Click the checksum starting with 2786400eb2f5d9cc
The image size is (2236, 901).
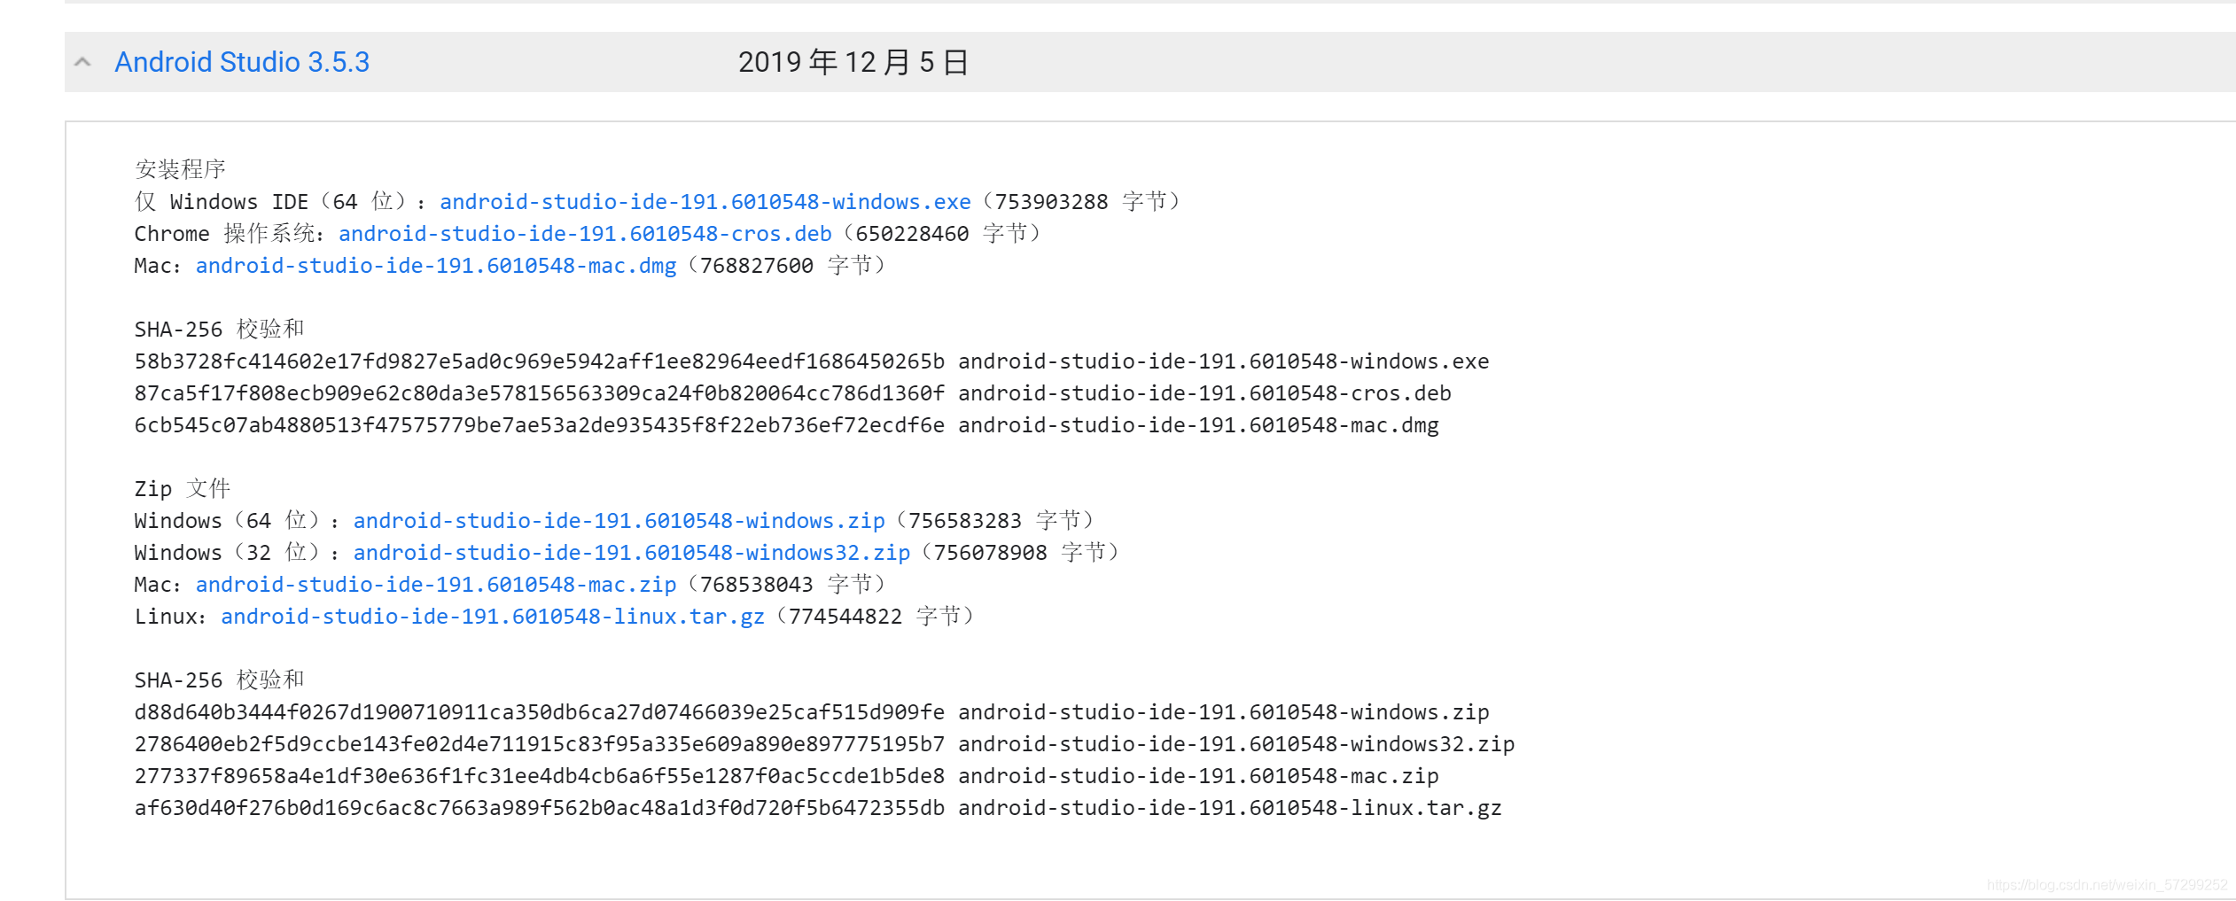tap(540, 744)
